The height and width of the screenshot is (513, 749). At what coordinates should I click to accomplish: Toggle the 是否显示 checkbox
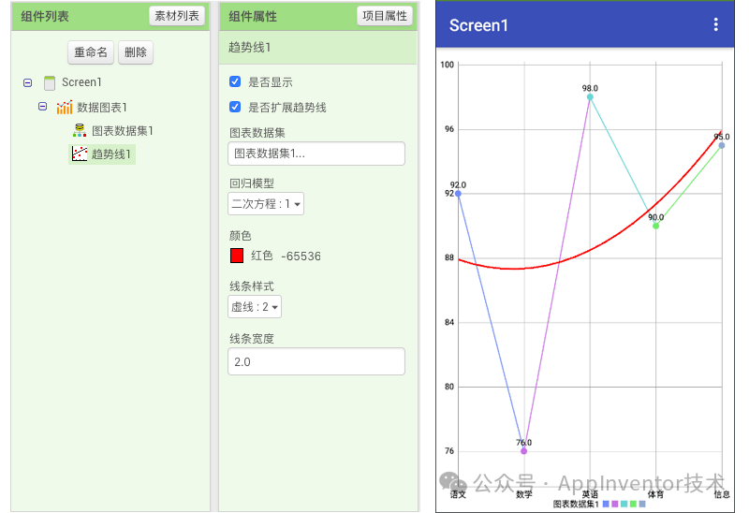pyautogui.click(x=235, y=81)
